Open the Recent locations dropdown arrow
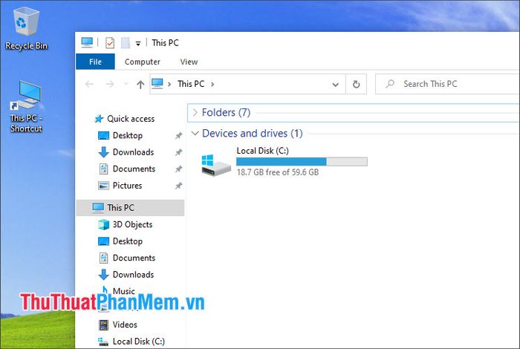The width and height of the screenshot is (520, 349). pyautogui.click(x=126, y=83)
